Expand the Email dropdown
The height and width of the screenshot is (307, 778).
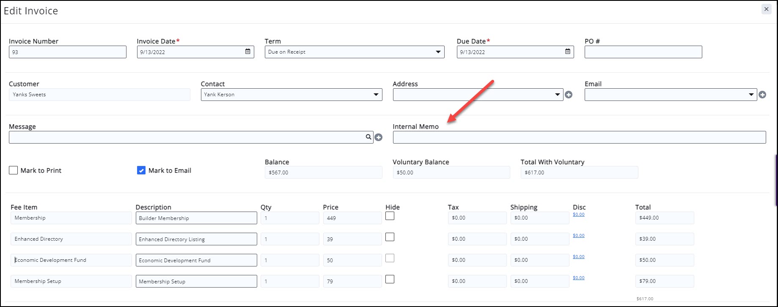[751, 95]
